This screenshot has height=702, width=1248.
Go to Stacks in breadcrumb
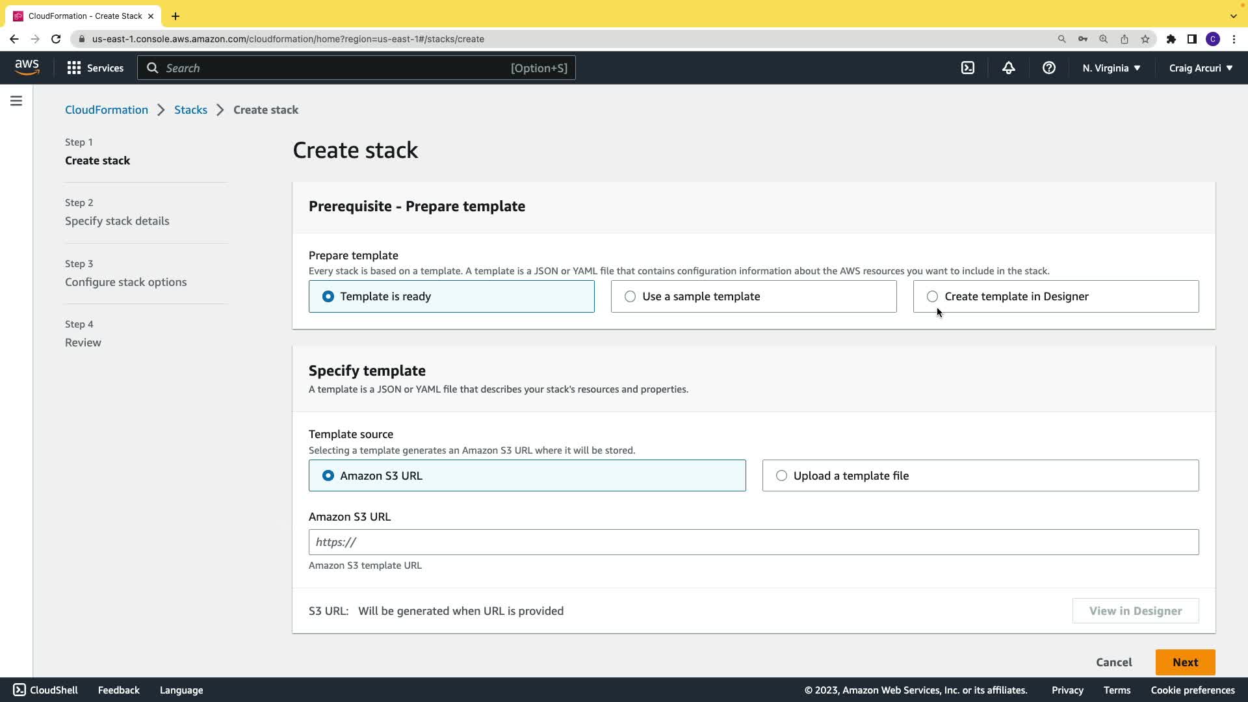click(190, 110)
